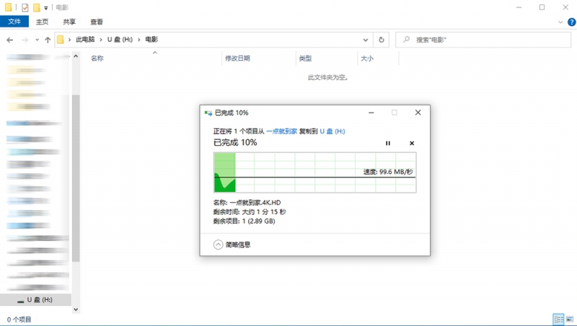Viewport: 577px width, 326px height.
Task: Minimize the copy progress dialog
Action: point(371,113)
